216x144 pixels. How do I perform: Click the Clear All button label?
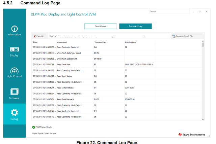coord(40,36)
